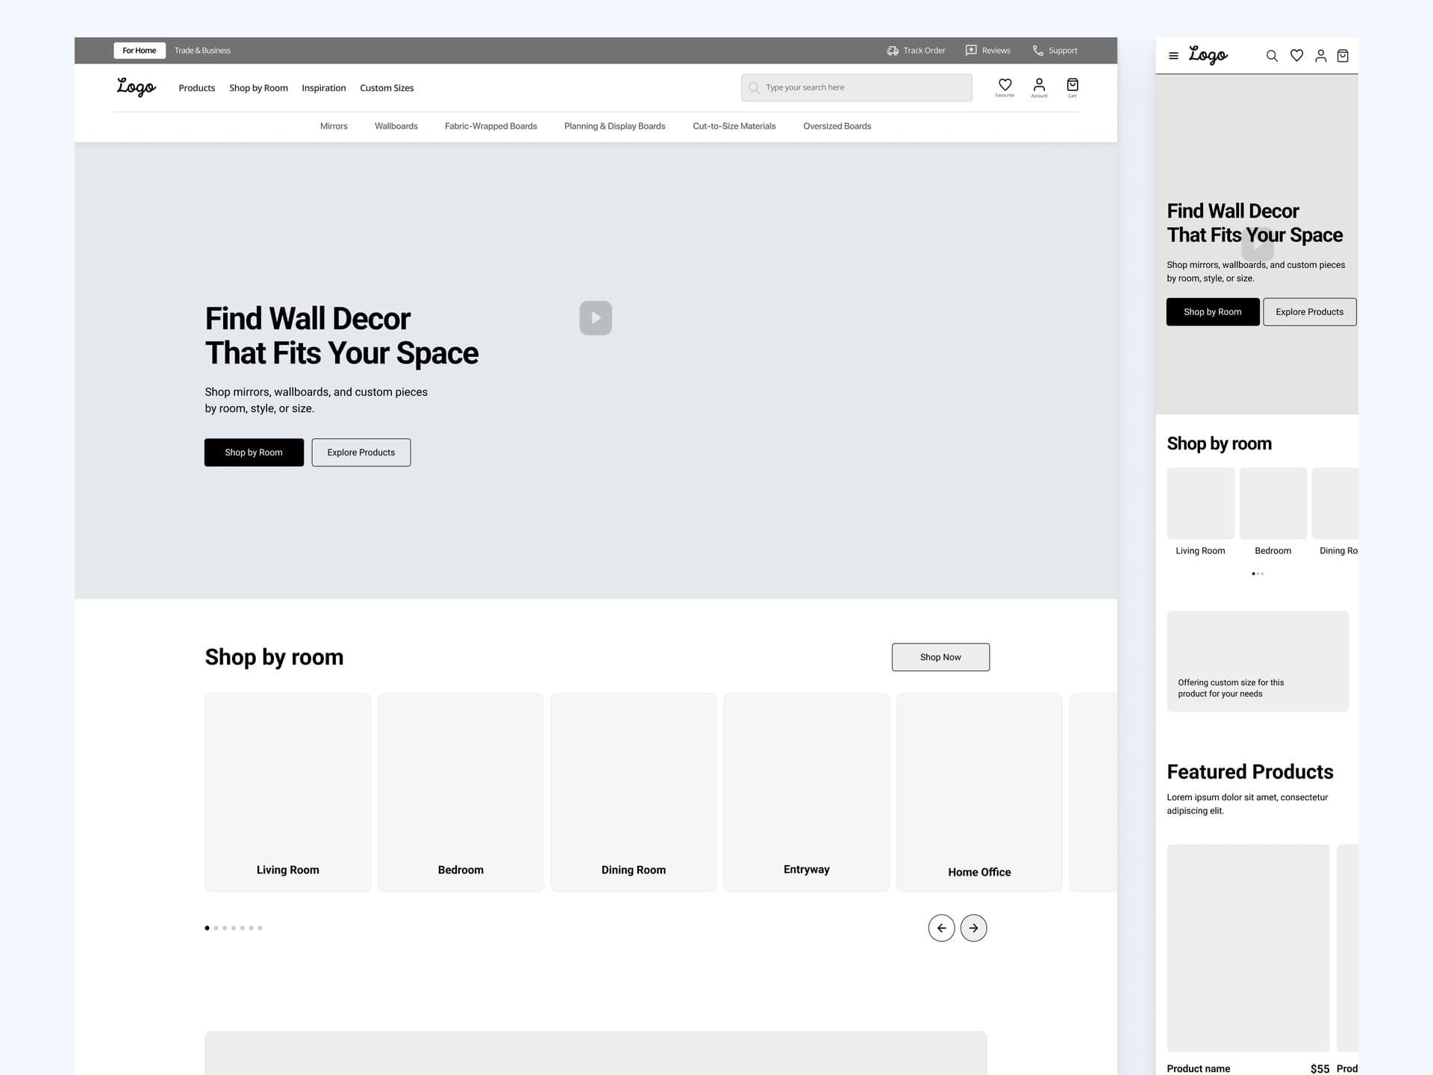Select Planning & Display Boards category

[615, 126]
